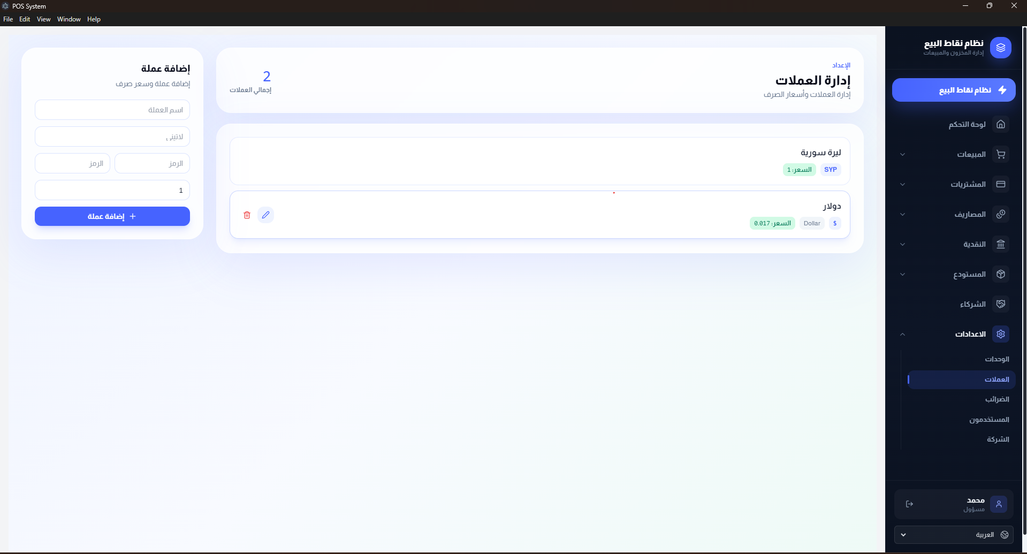Open the Help menu
This screenshot has width=1027, height=554.
click(x=94, y=19)
